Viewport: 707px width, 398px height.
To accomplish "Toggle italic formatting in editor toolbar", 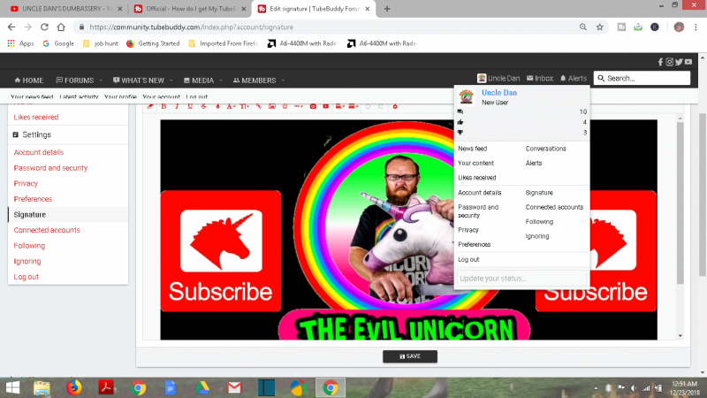I will point(177,106).
